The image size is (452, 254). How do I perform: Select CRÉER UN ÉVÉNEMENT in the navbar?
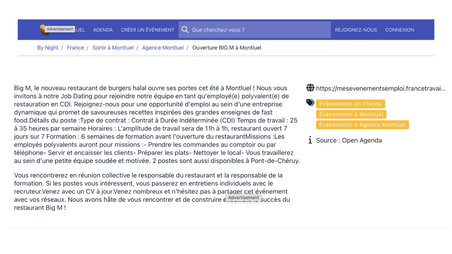pos(147,30)
